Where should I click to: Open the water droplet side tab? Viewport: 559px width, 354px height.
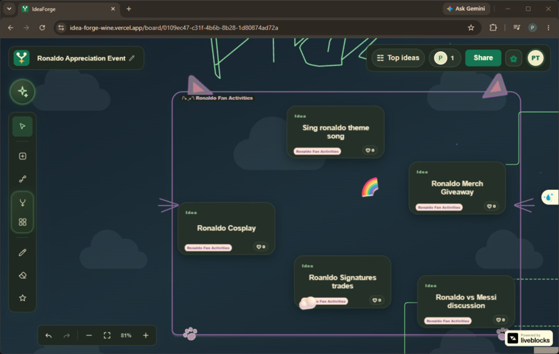(x=550, y=197)
